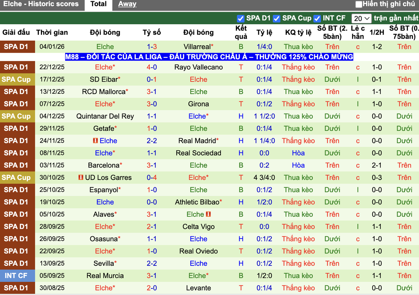Uncheck the INT CF league filter
The height and width of the screenshot is (295, 419).
point(317,18)
